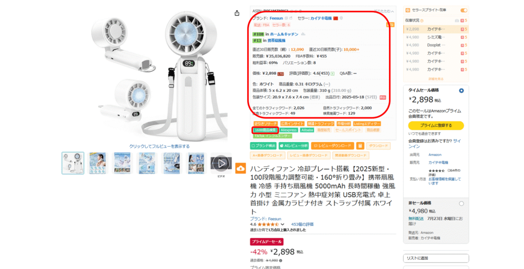Collapse the panel via 折りたたむ
The image size is (524, 269).
(x=384, y=11)
